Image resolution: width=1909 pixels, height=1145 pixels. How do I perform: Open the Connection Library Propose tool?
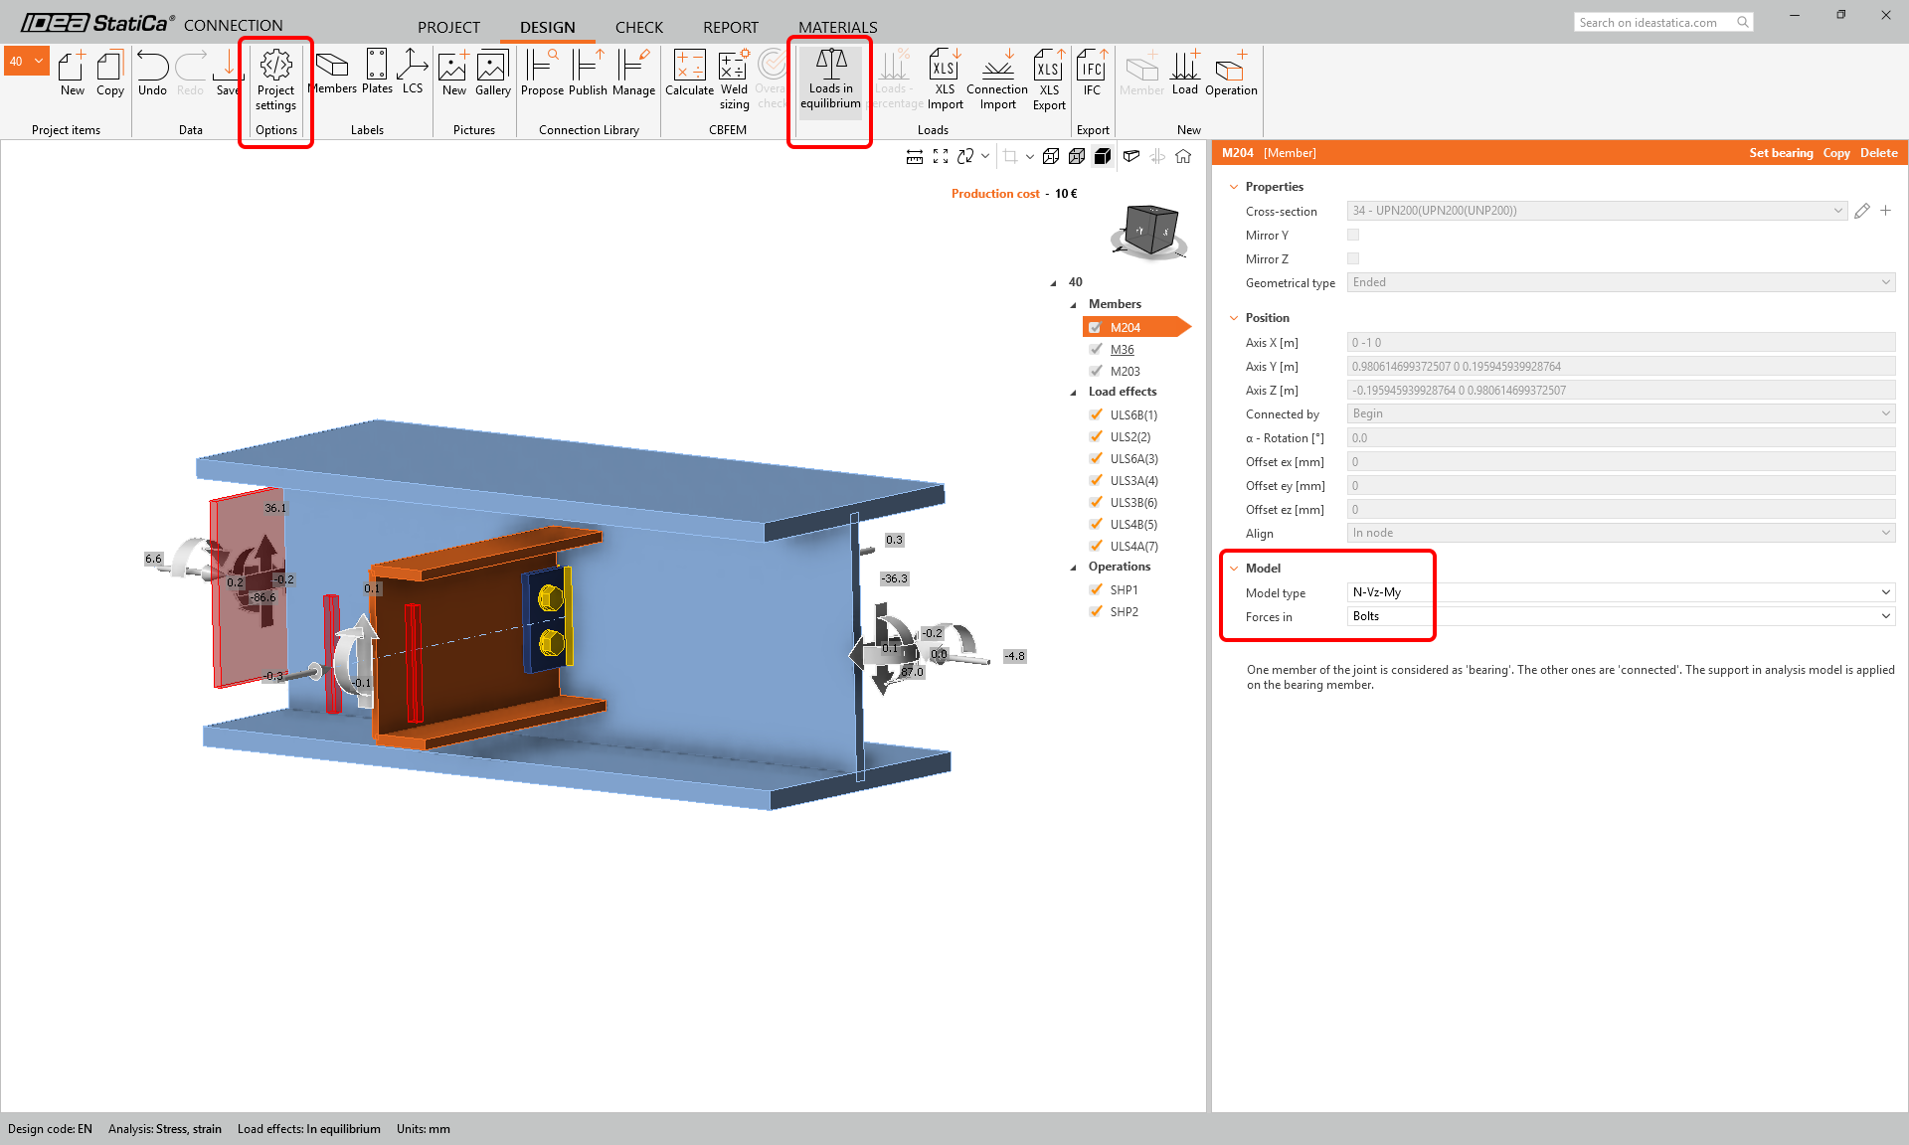[x=542, y=80]
